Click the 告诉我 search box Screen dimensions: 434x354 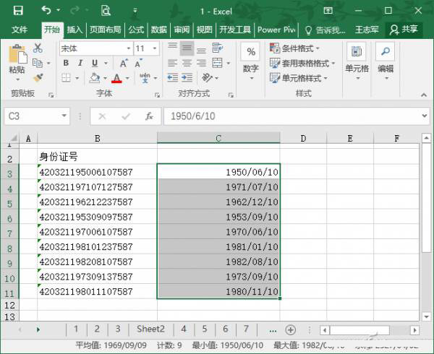(x=325, y=30)
